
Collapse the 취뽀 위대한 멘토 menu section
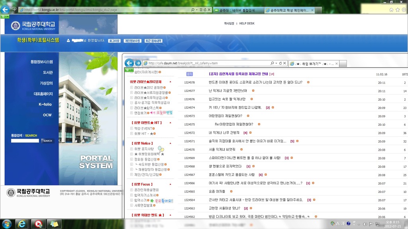tap(171, 215)
